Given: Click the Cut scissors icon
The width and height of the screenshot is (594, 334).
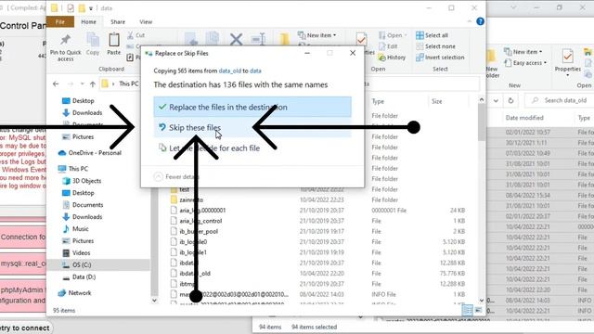Looking at the screenshot, I should pyautogui.click(x=131, y=35).
